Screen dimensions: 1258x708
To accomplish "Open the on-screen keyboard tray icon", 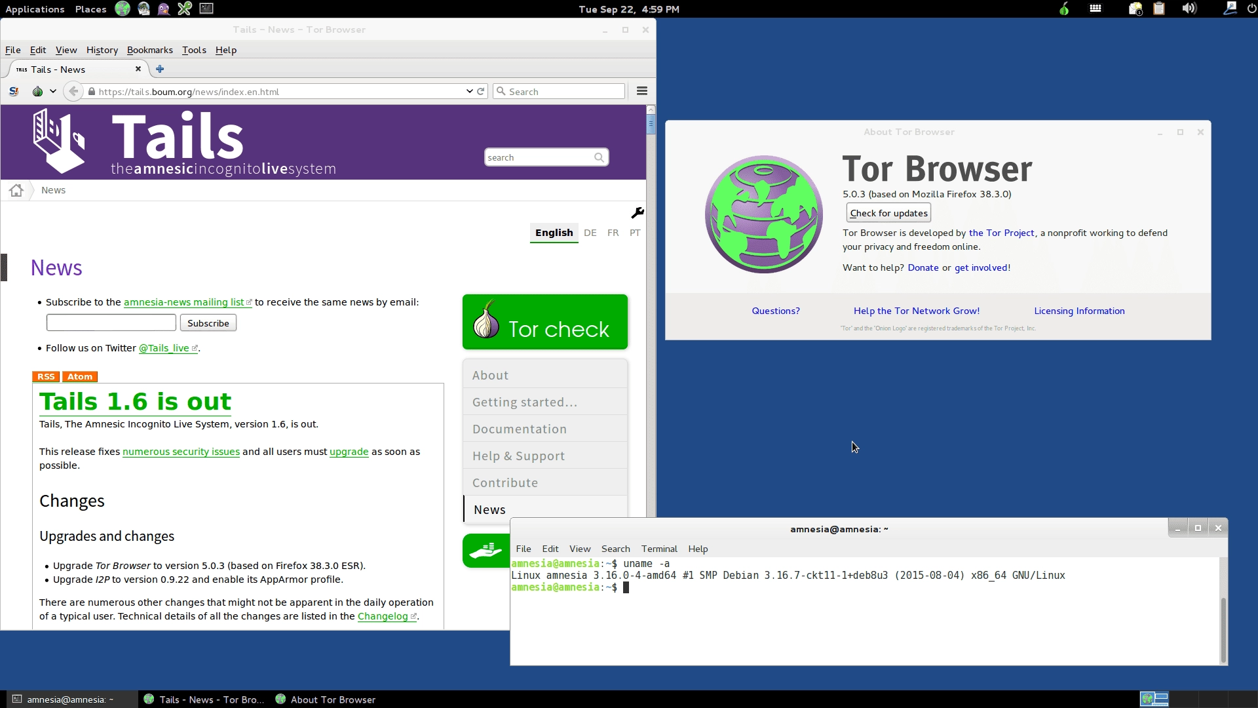I will pyautogui.click(x=1096, y=9).
